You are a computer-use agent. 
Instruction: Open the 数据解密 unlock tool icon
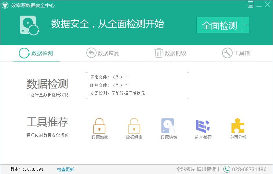pyautogui.click(x=134, y=126)
